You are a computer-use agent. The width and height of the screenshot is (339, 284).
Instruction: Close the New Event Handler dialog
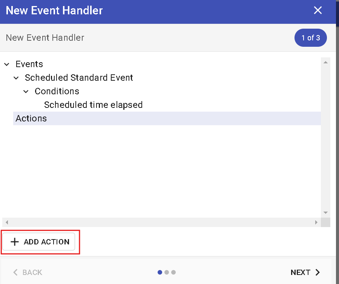(318, 11)
